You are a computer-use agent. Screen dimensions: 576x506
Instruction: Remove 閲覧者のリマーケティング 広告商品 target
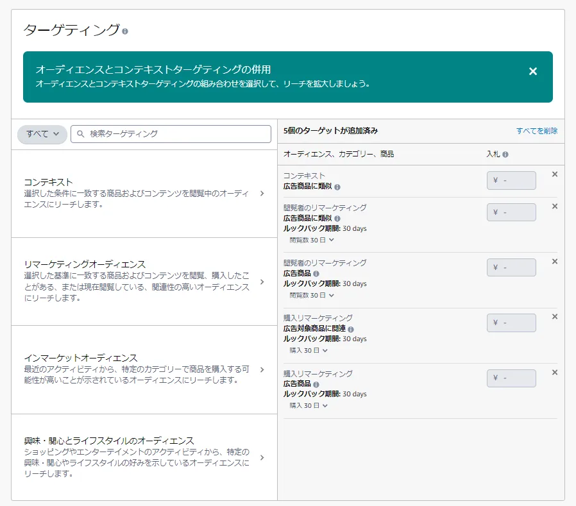click(x=555, y=262)
